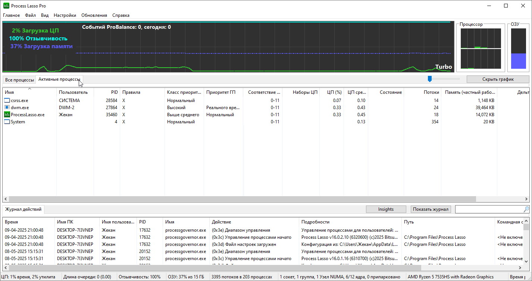Click the ProcessLasso.exe process icon
532x281 pixels.
(7, 115)
